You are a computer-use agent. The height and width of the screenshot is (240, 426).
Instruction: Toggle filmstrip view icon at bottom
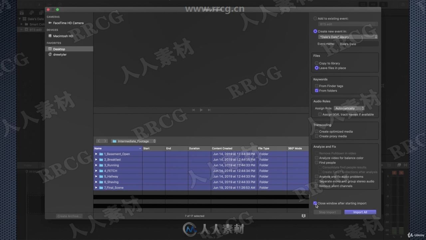point(304,216)
